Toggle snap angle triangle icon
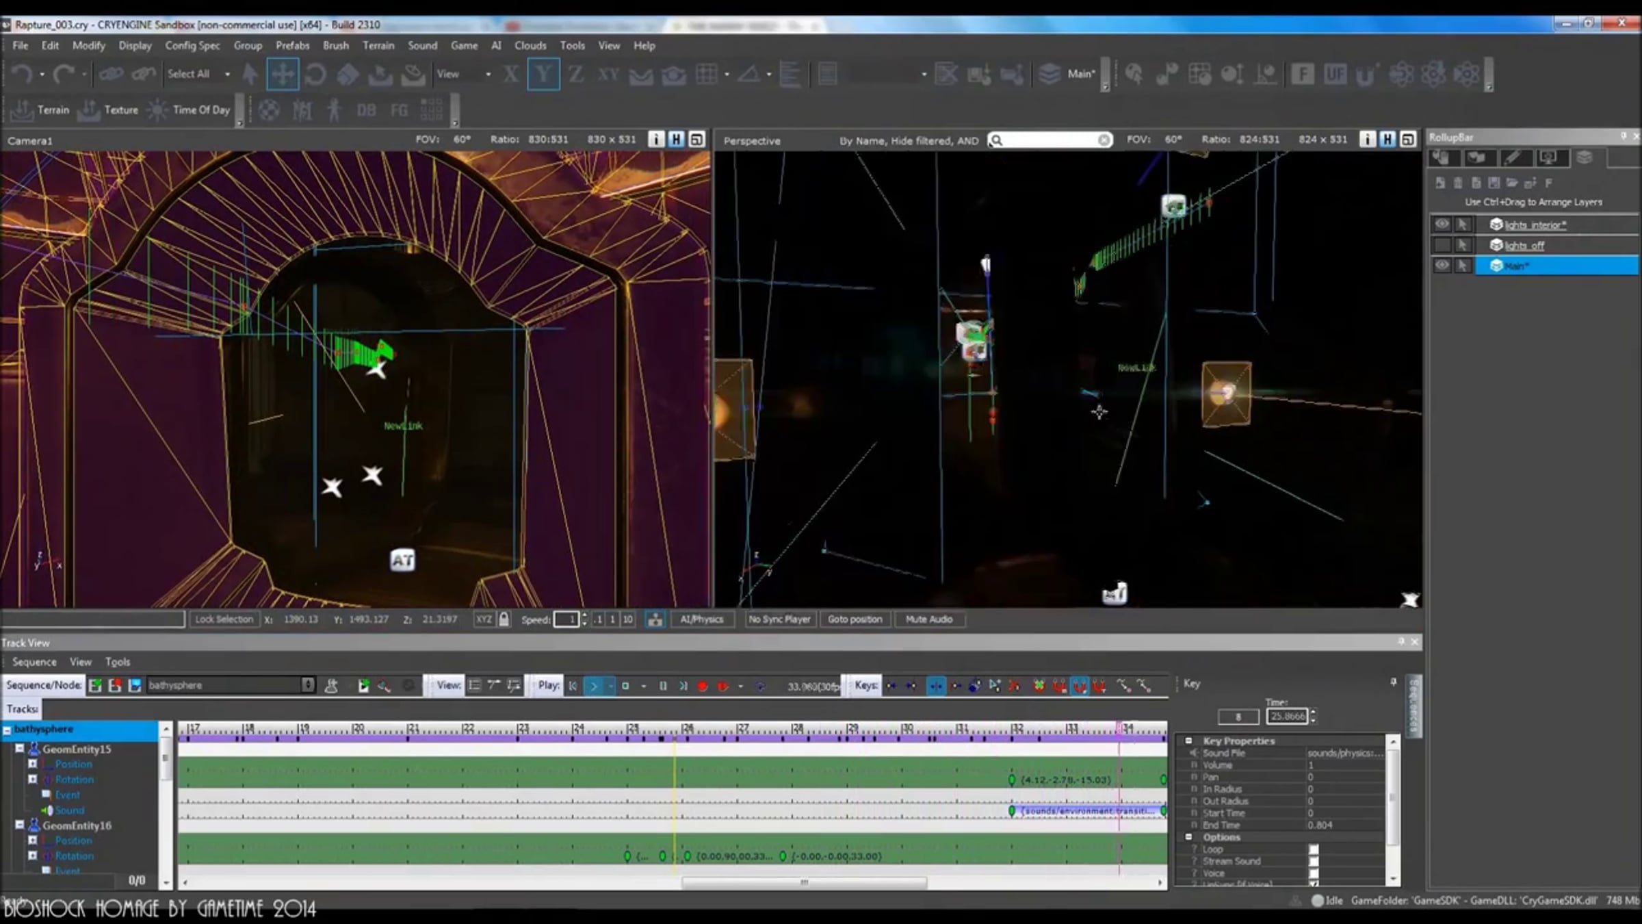Image resolution: width=1642 pixels, height=924 pixels. (x=748, y=74)
